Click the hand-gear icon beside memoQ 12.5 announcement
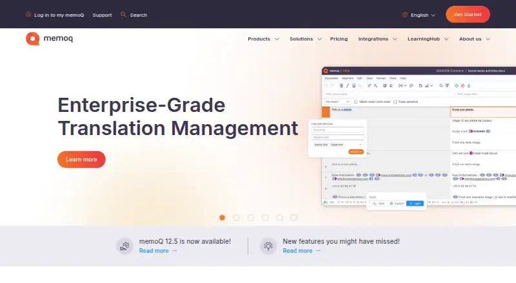This screenshot has height=283, width=516. pos(124,246)
